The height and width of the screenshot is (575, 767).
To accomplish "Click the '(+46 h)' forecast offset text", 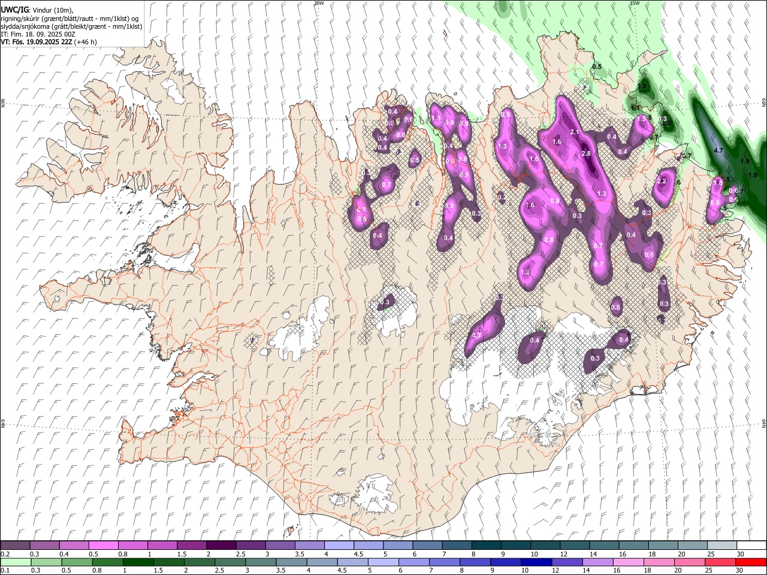I will coord(86,42).
